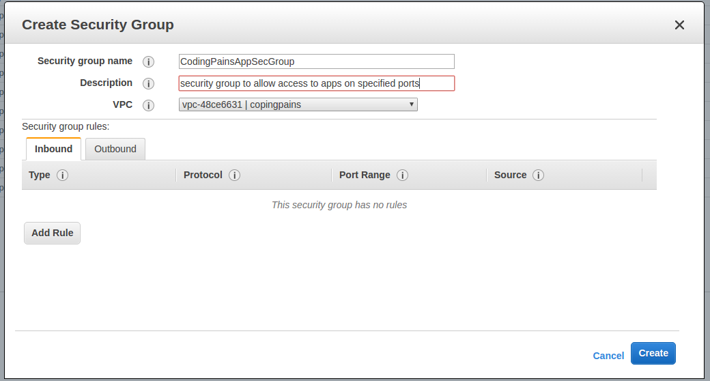Viewport: 710px width, 381px height.
Task: Click the Port Range column header
Action: [x=365, y=175]
